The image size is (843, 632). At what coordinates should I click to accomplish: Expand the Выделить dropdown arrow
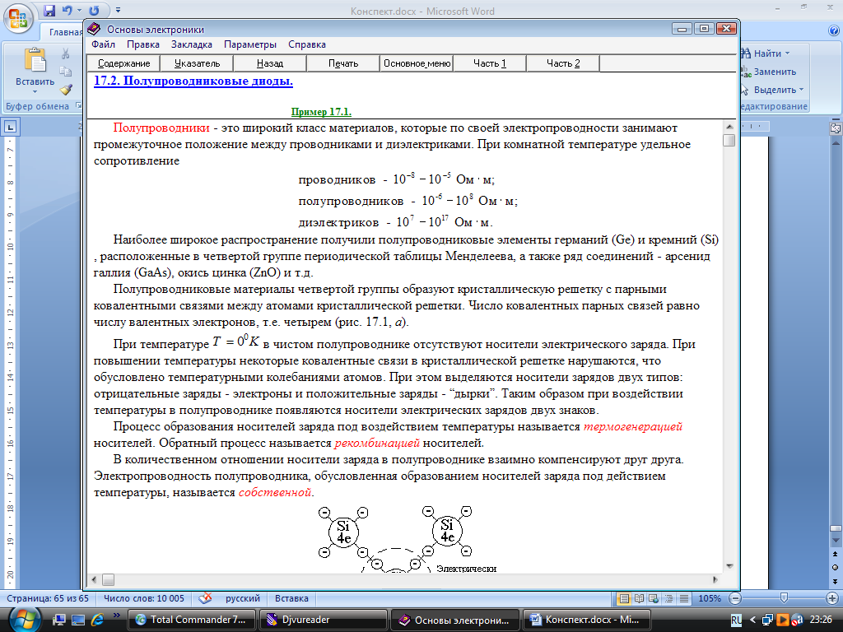pos(801,90)
